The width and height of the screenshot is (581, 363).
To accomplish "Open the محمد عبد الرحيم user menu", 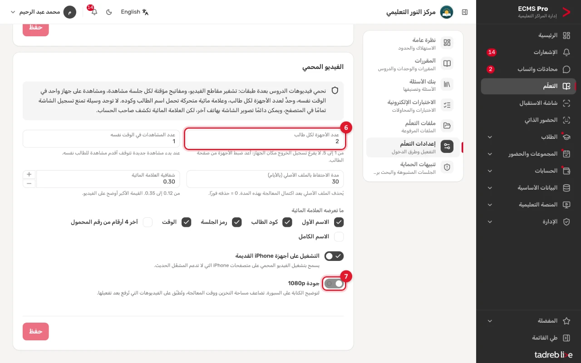I will point(43,12).
